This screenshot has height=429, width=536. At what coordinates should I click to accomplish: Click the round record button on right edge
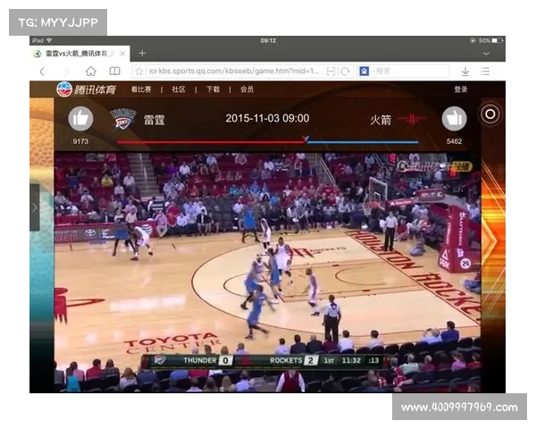[x=490, y=114]
